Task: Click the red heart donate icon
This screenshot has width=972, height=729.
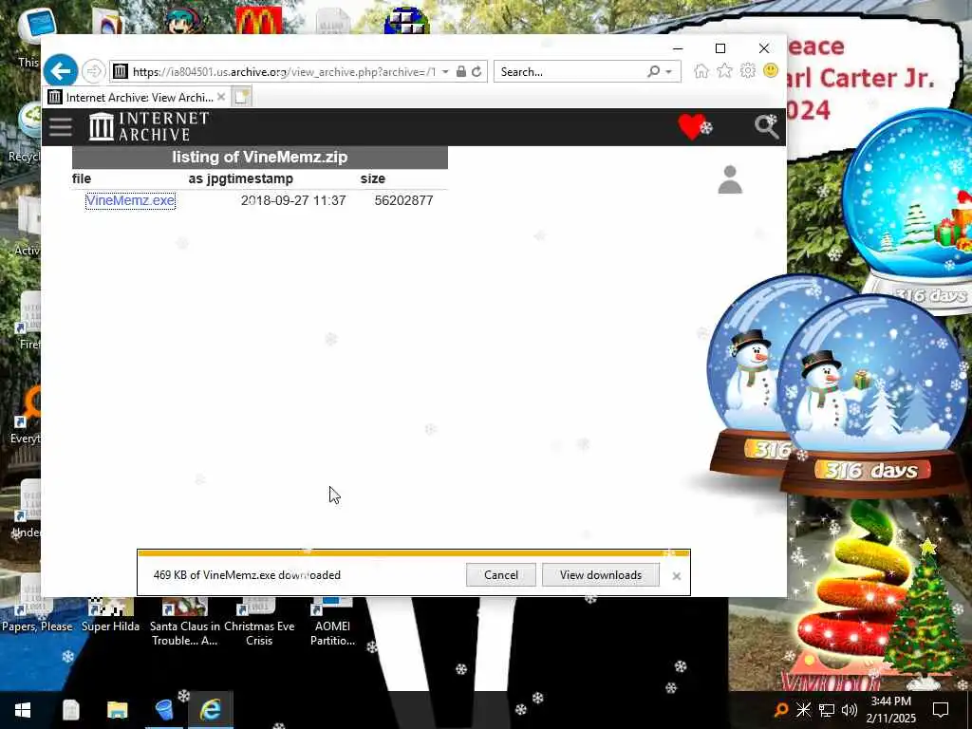Action: pos(692,126)
